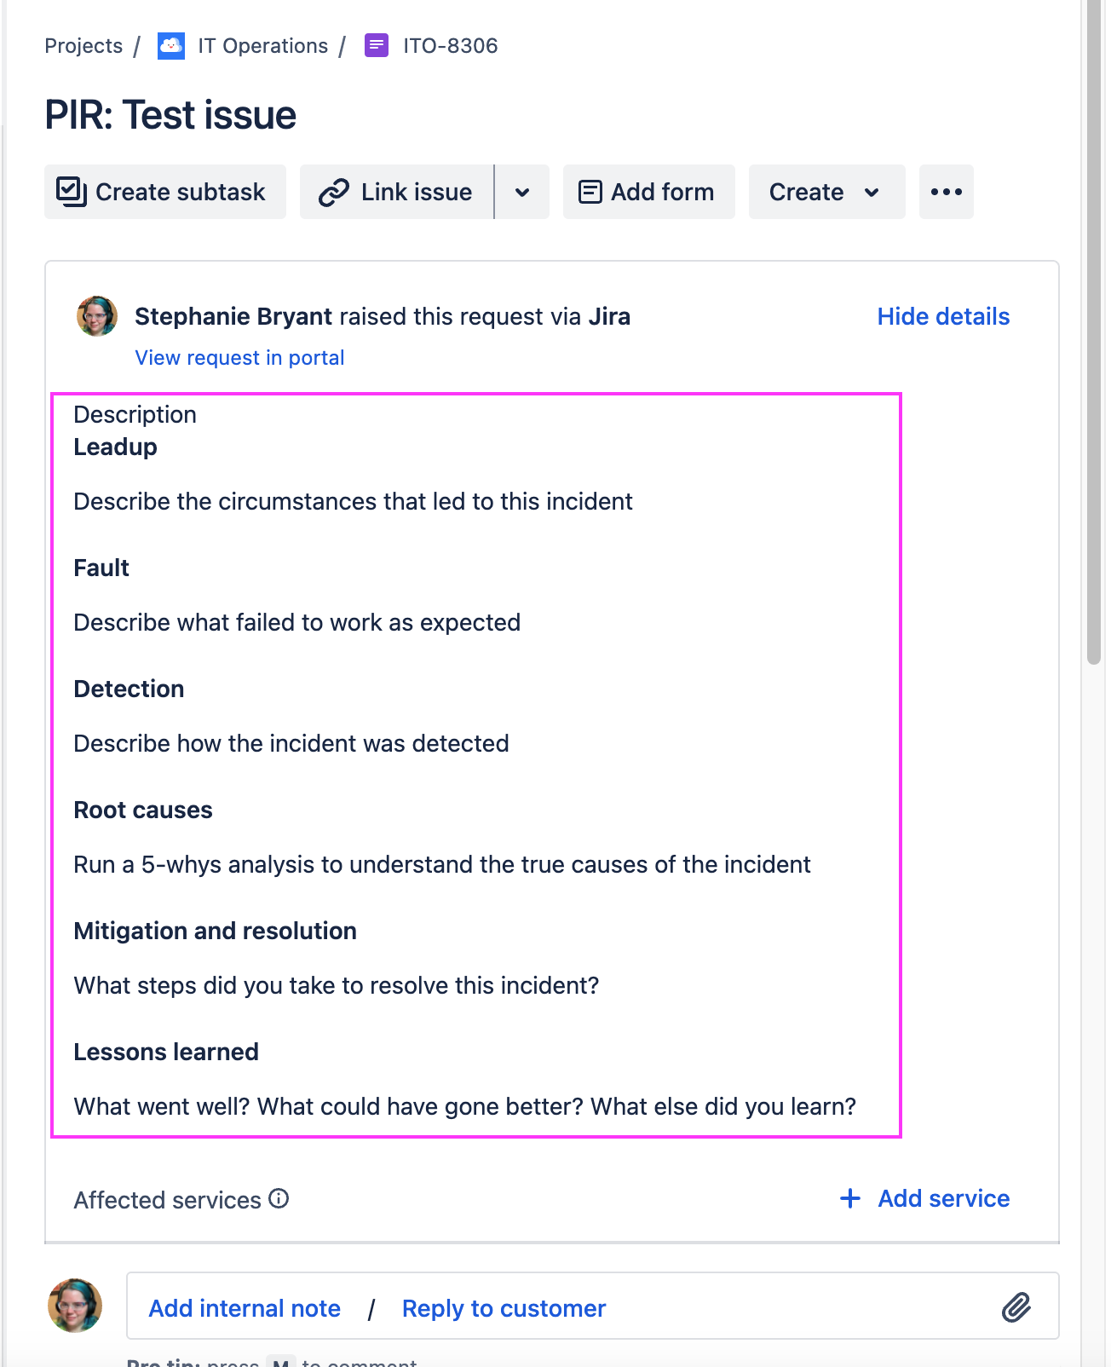The height and width of the screenshot is (1367, 1111).
Task: Open the View request in portal link
Action: tap(239, 357)
